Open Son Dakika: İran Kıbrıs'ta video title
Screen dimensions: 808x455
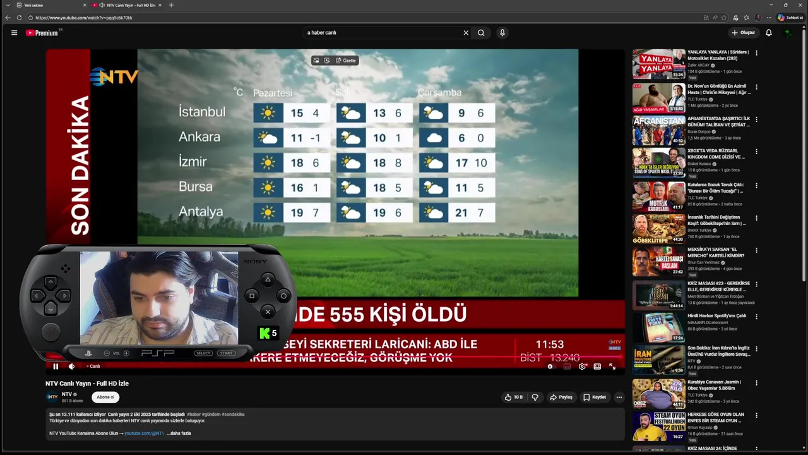(x=718, y=351)
